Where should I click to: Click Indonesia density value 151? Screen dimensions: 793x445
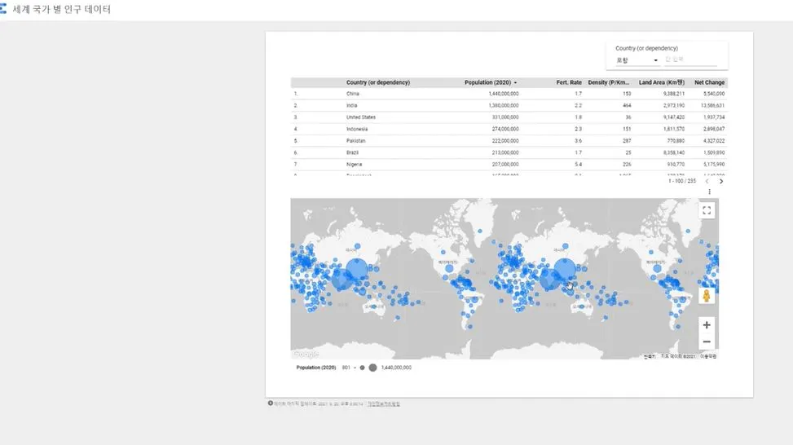pos(627,129)
